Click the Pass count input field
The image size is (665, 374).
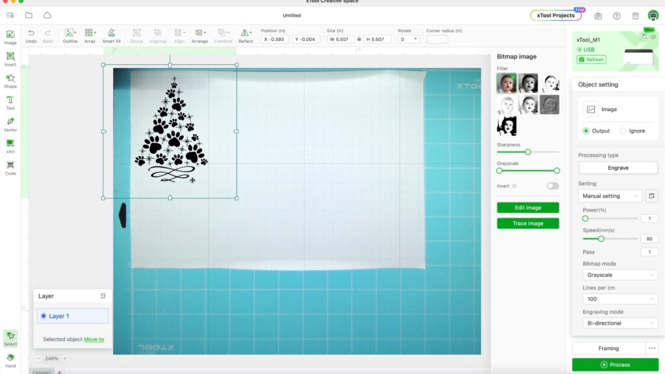(x=649, y=252)
